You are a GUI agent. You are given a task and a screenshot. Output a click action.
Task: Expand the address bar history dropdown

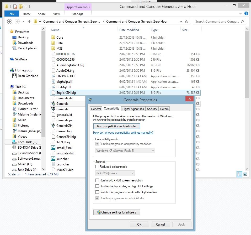[181, 22]
